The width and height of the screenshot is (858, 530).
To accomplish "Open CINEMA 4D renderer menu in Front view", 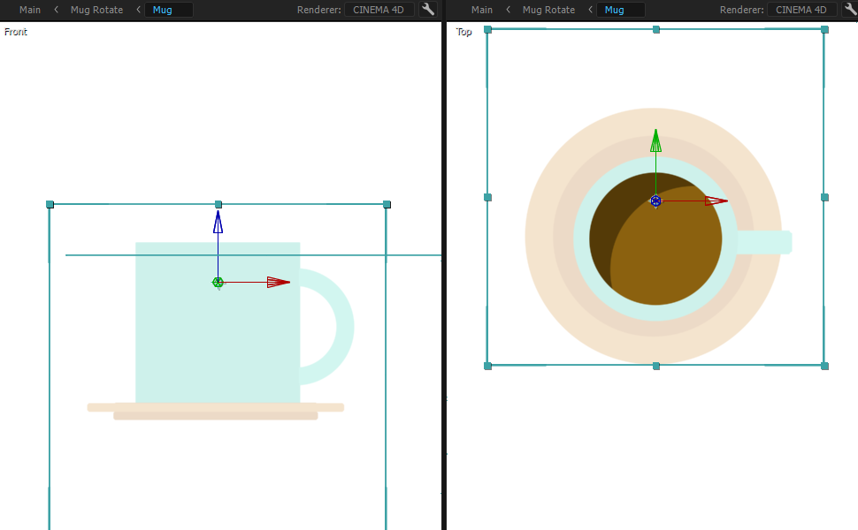I will [x=379, y=10].
